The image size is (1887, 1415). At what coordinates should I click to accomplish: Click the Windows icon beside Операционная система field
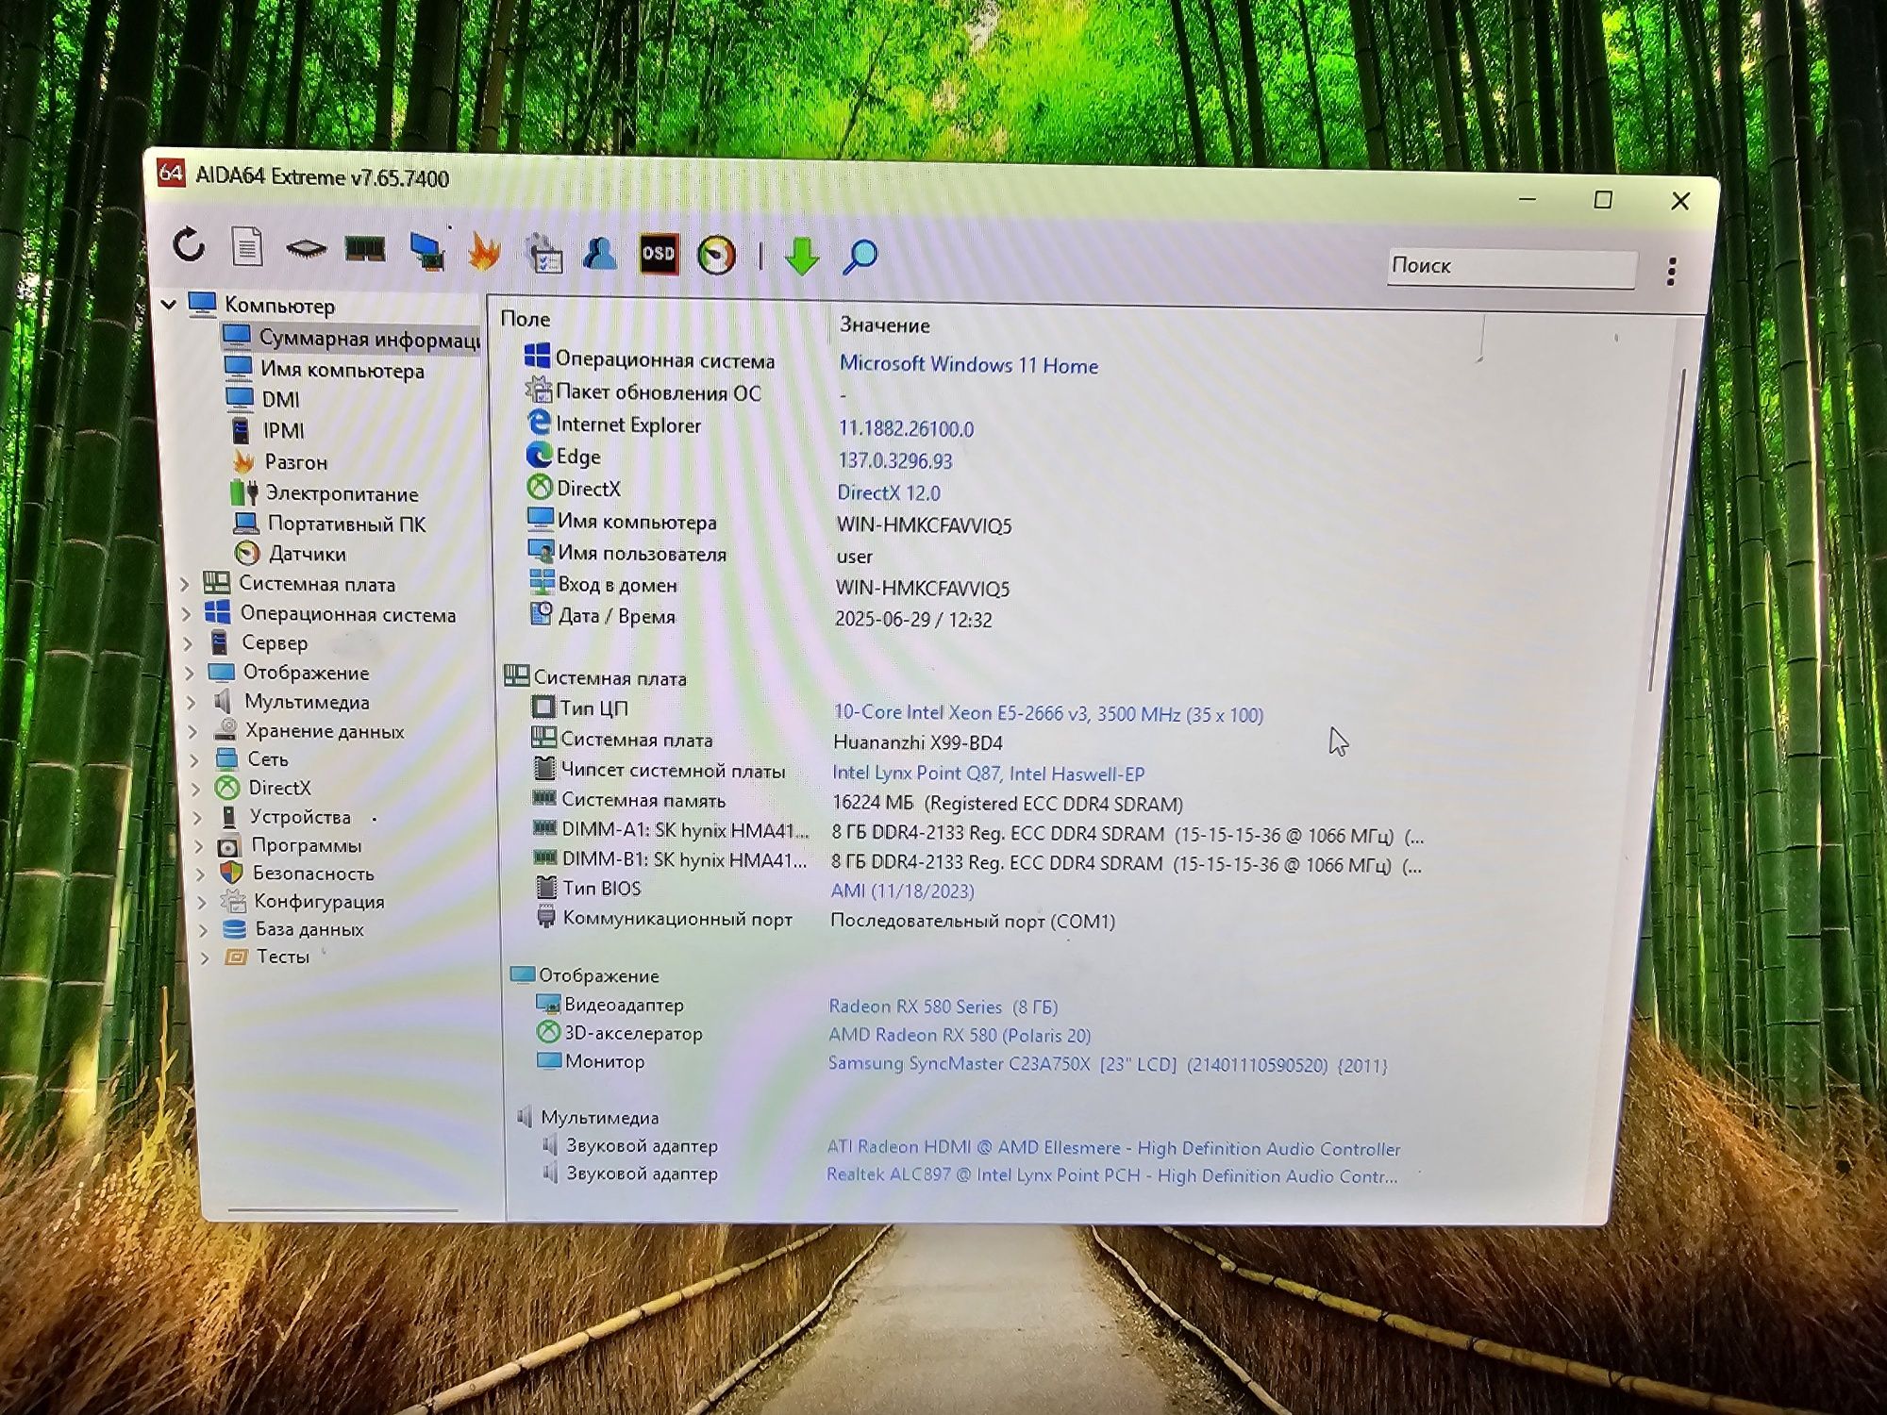pyautogui.click(x=537, y=357)
